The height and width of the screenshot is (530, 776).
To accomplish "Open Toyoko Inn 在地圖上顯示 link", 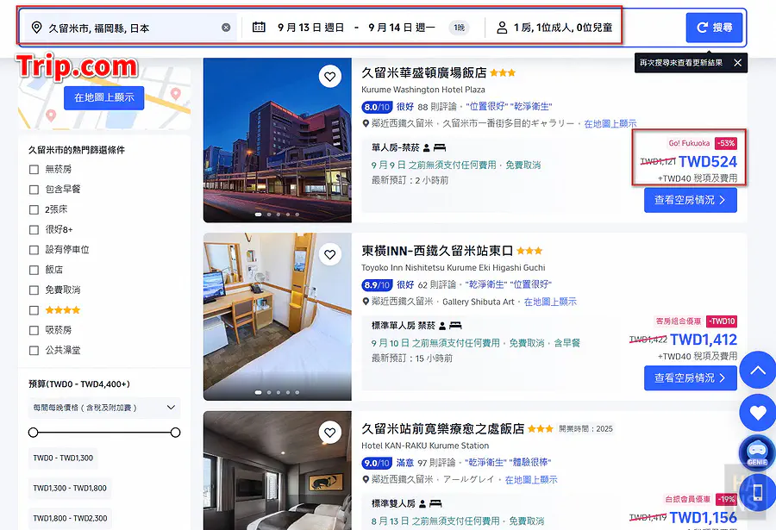I will pos(550,302).
